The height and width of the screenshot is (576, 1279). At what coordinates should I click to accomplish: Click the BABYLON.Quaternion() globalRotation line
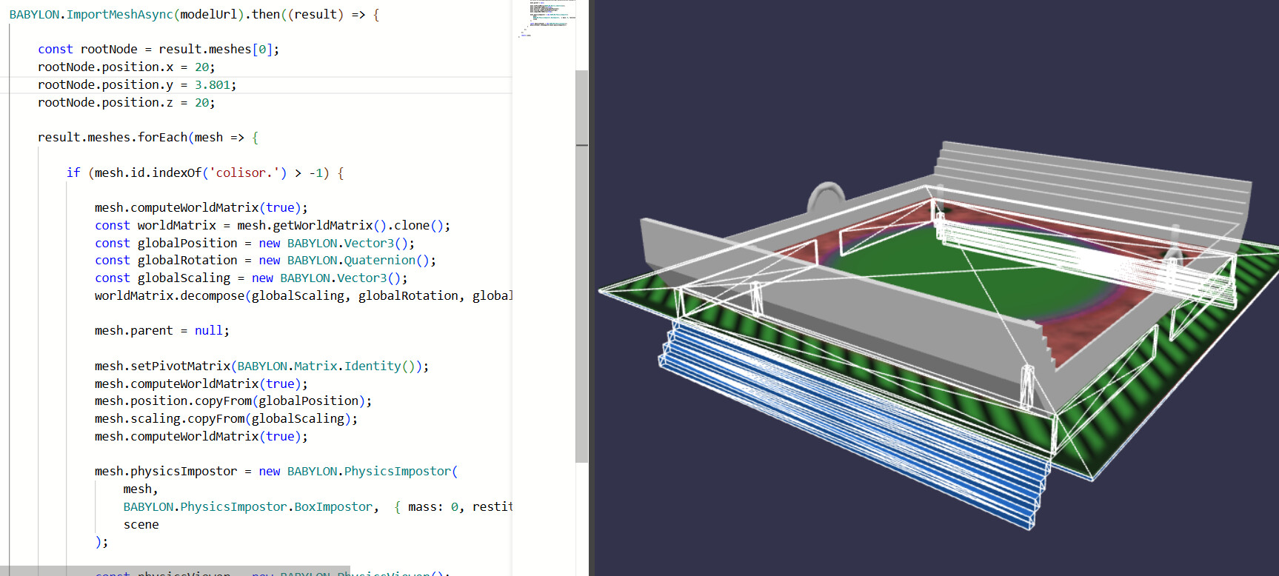[x=265, y=261]
